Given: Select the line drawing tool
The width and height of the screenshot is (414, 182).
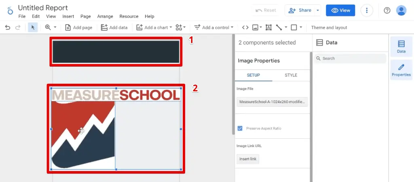Looking at the screenshot, I should 279,28.
